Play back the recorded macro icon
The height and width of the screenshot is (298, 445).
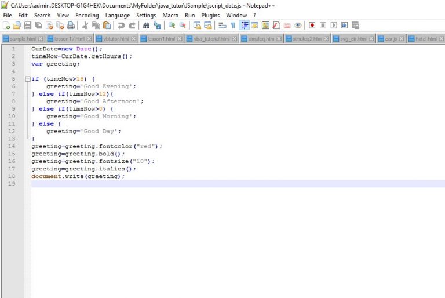(334, 26)
